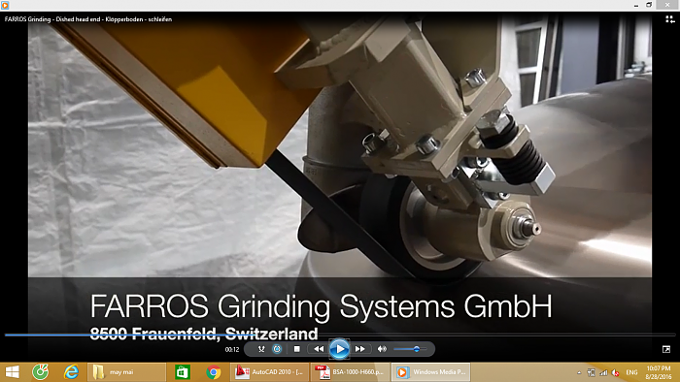
Task: Open Google Chrome from the taskbar
Action: (x=214, y=372)
